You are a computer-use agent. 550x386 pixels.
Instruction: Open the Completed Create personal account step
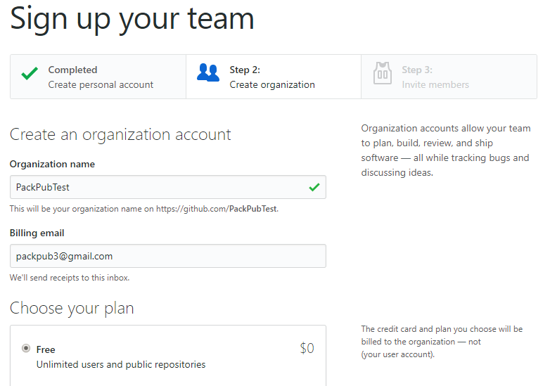[x=98, y=77]
